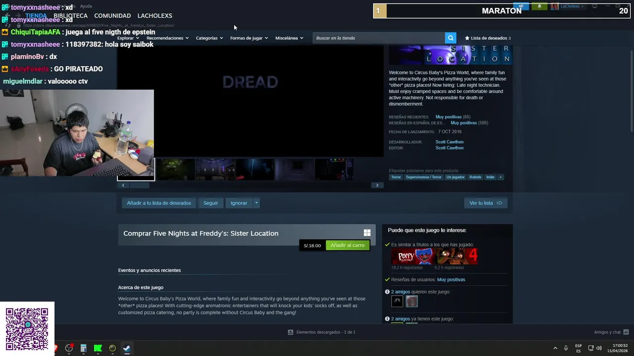Image resolution: width=634 pixels, height=356 pixels.
Task: Click the Seguir button
Action: pyautogui.click(x=211, y=203)
